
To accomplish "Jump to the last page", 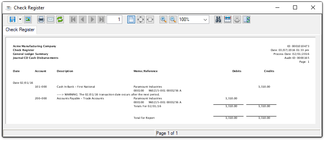I will click(x=101, y=19).
